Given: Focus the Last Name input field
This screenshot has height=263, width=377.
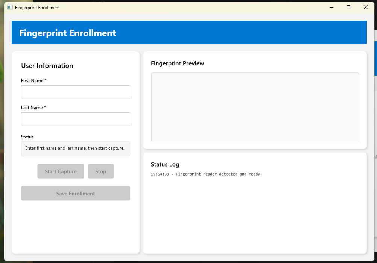Looking at the screenshot, I should (x=76, y=119).
